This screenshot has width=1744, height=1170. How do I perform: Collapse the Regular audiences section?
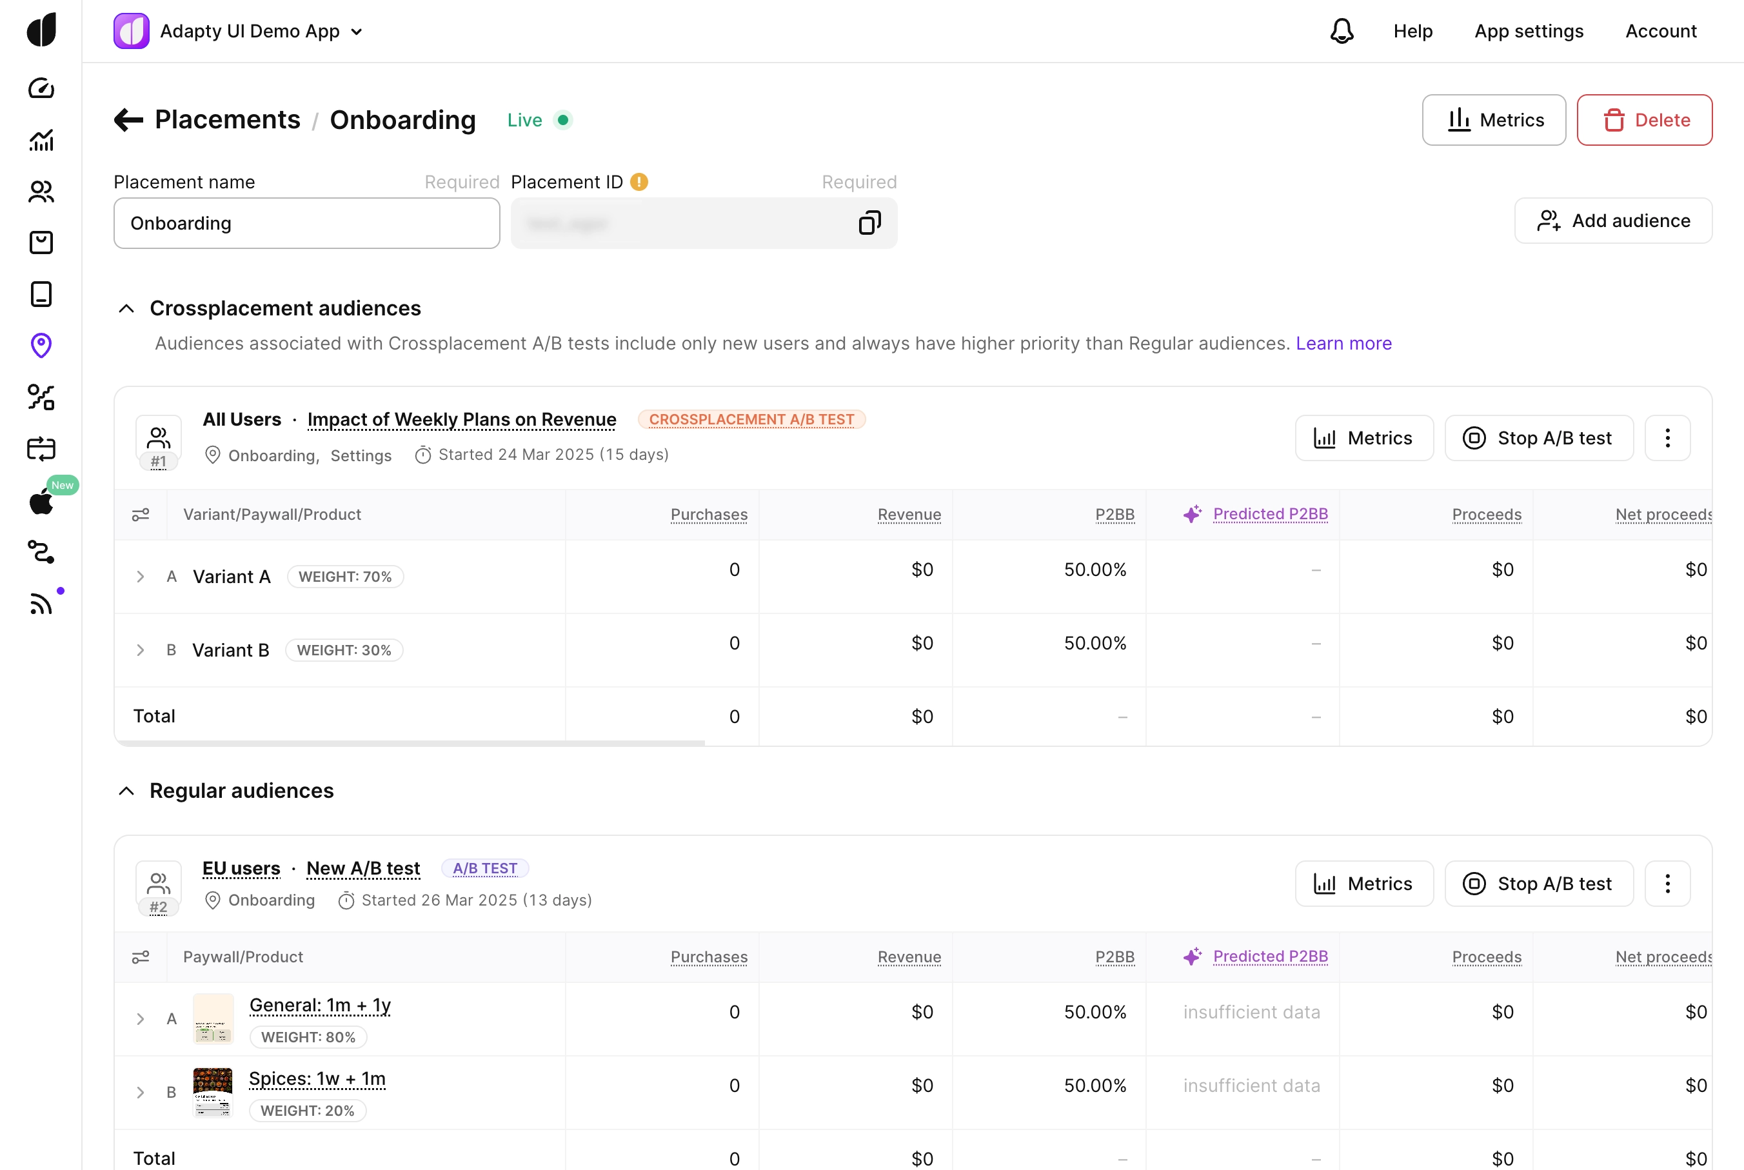127,791
